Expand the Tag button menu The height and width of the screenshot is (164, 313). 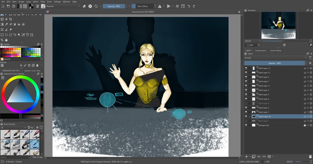pos(31,128)
